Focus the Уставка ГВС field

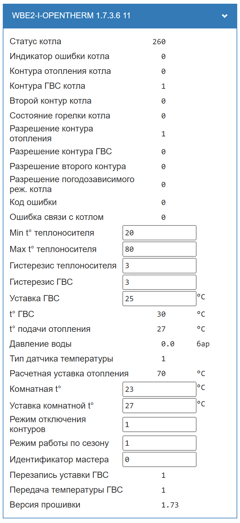(x=159, y=298)
